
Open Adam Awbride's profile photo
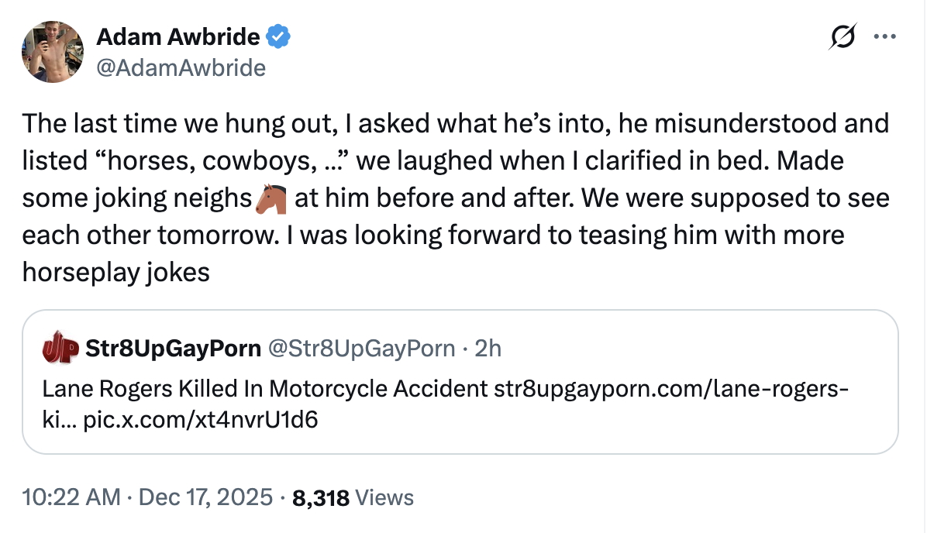[x=53, y=51]
